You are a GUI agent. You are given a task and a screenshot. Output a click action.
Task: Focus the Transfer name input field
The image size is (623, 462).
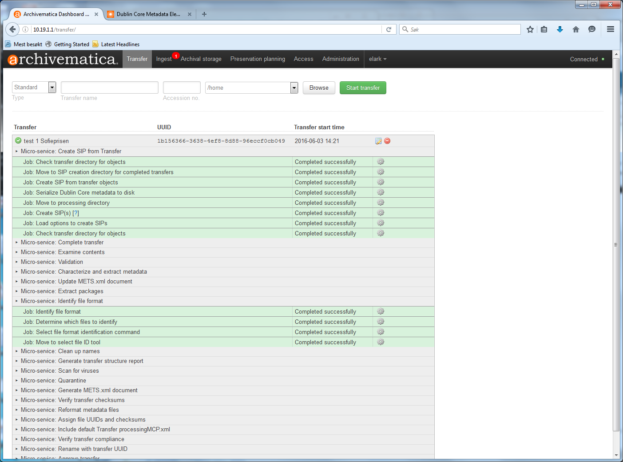110,87
